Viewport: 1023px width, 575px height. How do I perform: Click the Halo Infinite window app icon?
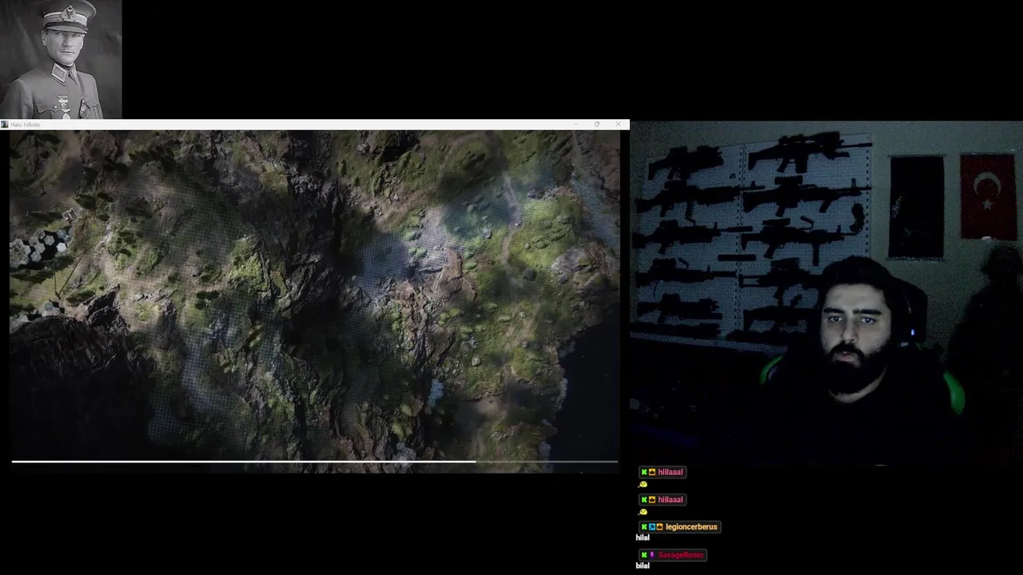click(x=5, y=125)
